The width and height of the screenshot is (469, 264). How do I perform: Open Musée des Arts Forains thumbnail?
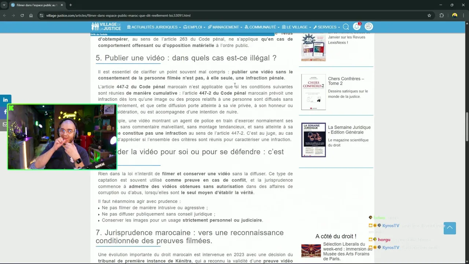(x=311, y=251)
